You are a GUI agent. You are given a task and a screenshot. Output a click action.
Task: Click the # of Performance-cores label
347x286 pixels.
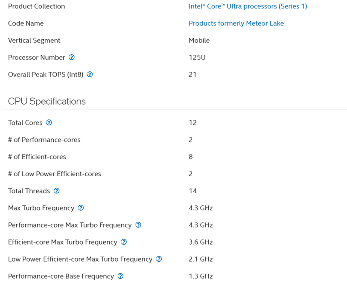44,140
